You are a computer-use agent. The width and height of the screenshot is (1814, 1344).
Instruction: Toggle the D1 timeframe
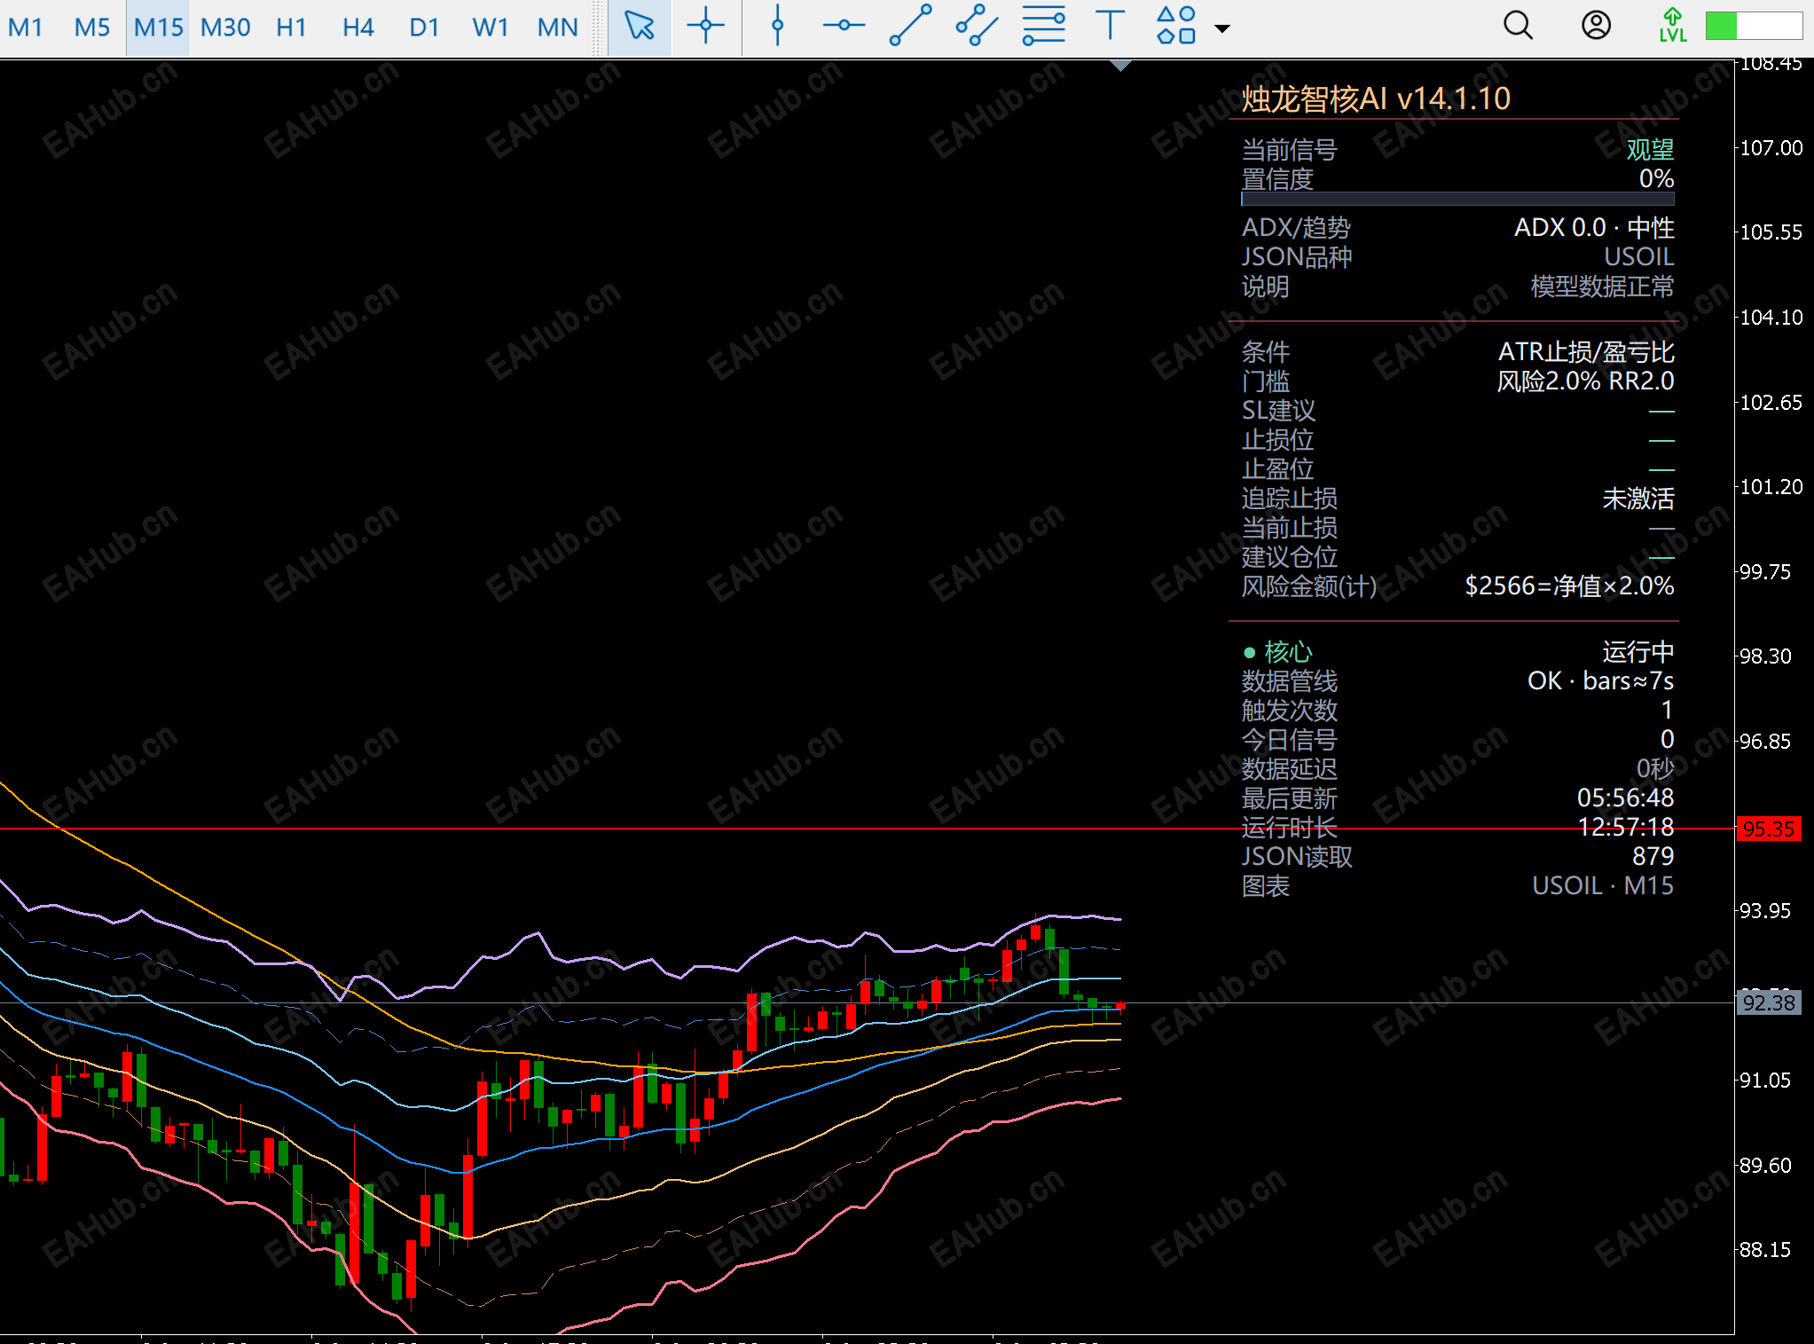[424, 28]
